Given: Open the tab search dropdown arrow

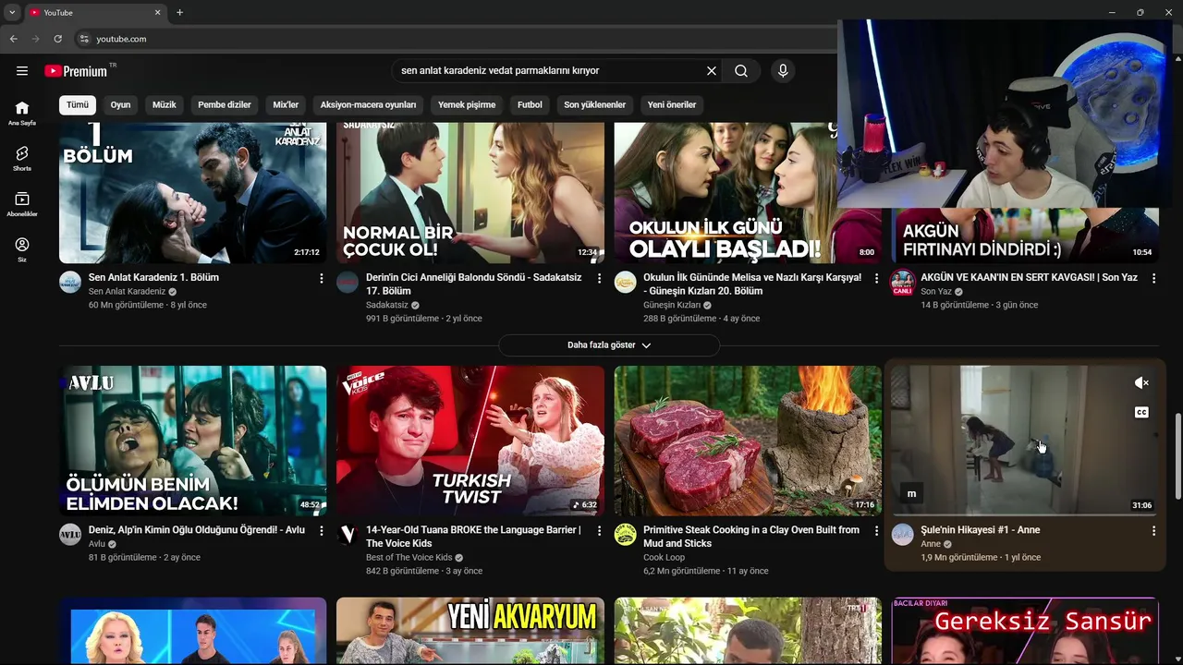Looking at the screenshot, I should point(12,12).
